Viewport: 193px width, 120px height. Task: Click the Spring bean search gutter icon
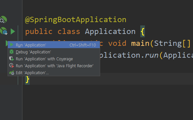3,19
